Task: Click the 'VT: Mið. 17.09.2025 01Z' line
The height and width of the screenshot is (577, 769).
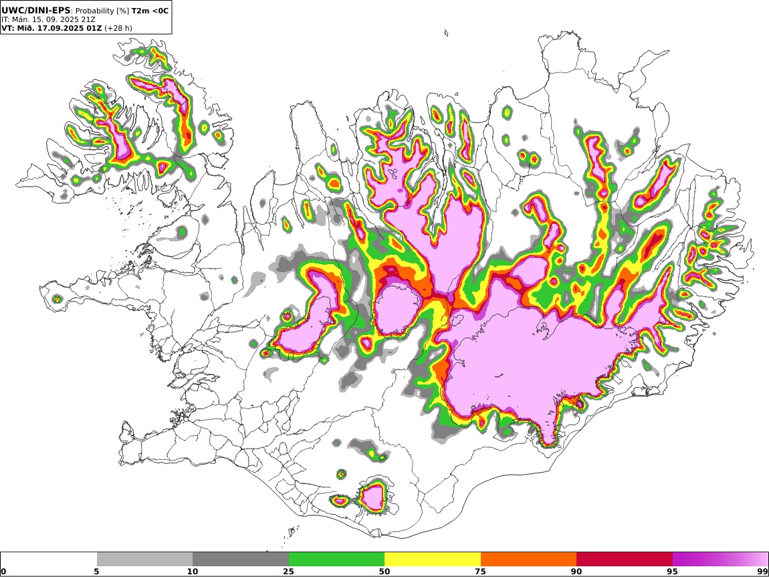Action: 51,28
